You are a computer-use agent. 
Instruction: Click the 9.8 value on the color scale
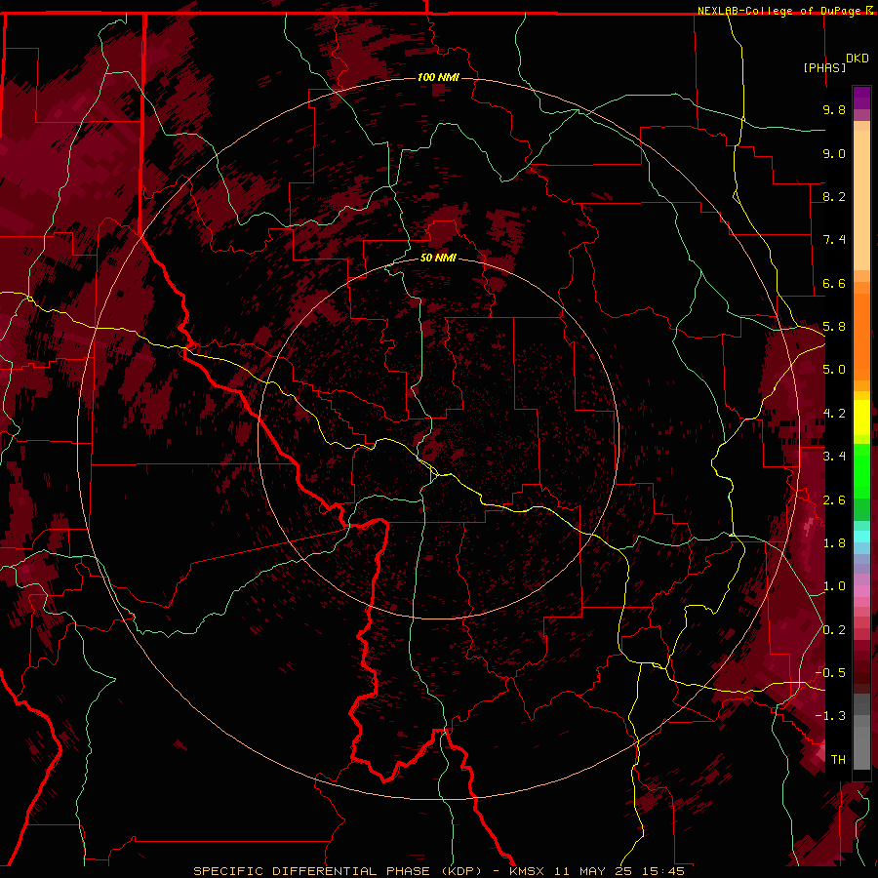pos(834,109)
